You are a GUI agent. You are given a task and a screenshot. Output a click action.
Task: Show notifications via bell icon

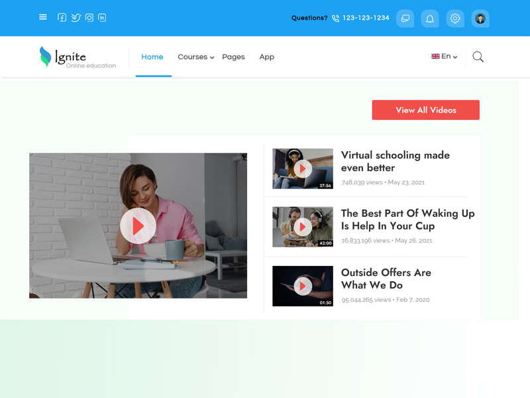click(x=430, y=19)
